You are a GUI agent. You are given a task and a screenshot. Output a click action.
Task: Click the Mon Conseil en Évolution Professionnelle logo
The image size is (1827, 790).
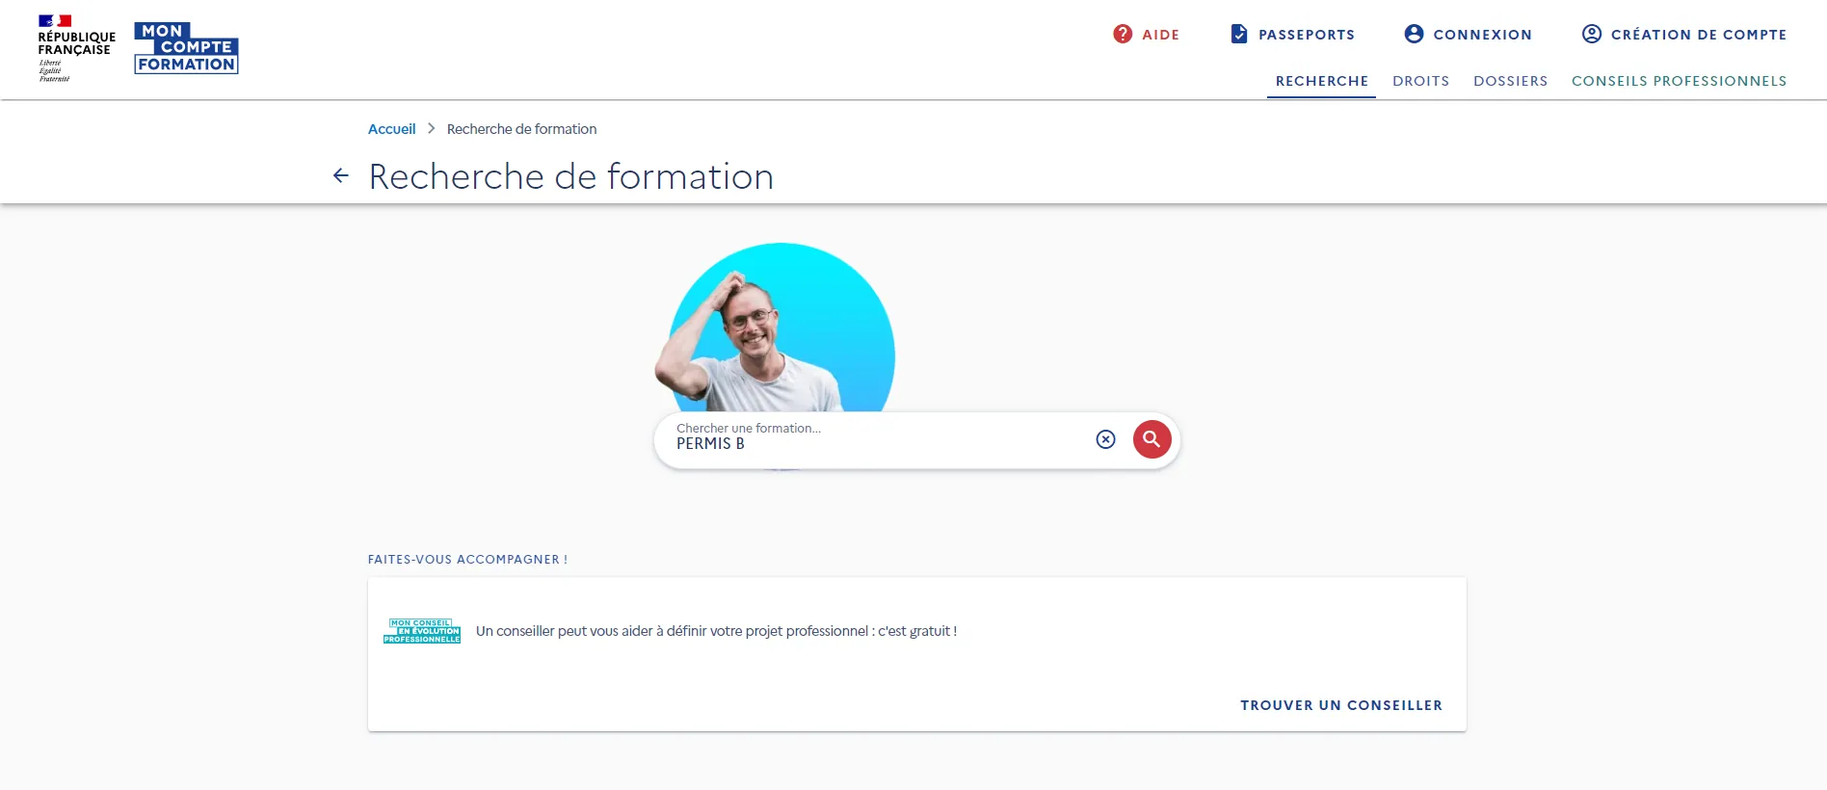click(x=422, y=631)
